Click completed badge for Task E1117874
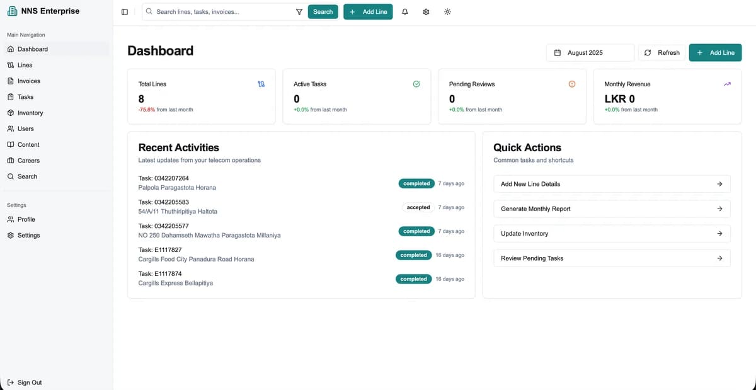 coord(413,279)
